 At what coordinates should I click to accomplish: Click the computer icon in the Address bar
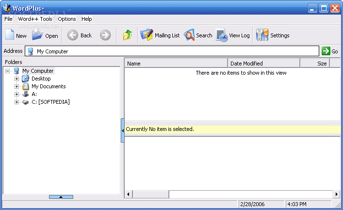(x=31, y=51)
